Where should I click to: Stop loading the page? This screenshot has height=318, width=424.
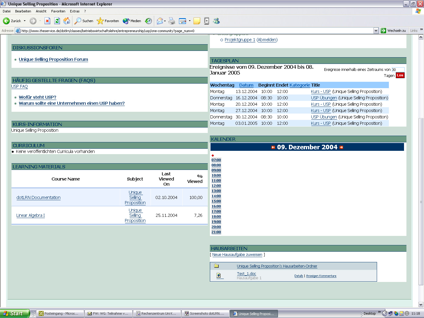pos(47,21)
